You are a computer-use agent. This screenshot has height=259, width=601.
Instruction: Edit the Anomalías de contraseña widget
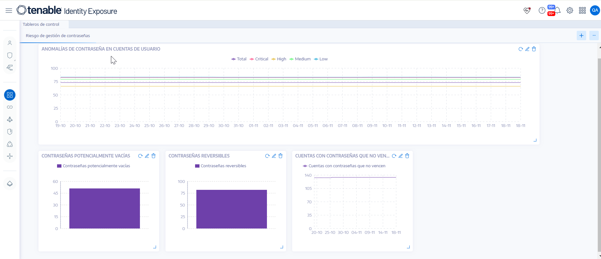pyautogui.click(x=527, y=49)
